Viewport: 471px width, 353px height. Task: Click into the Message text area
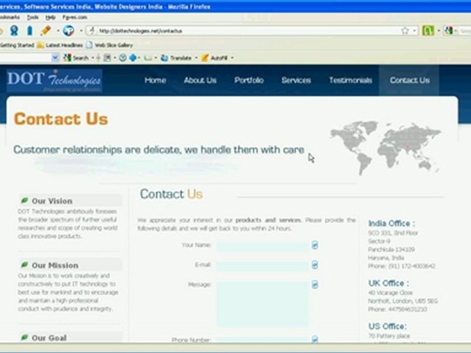pos(262,304)
